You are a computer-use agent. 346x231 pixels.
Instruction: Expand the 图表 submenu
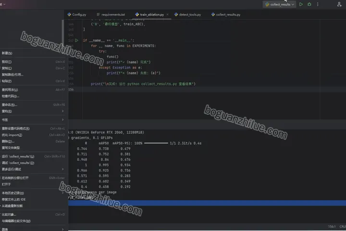[x=33, y=229]
